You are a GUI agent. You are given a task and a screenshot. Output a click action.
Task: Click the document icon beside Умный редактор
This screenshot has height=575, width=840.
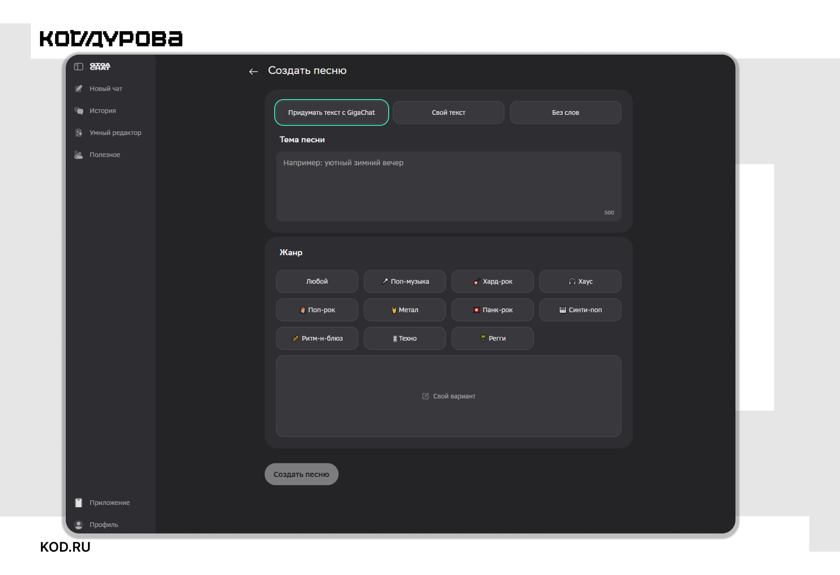[79, 133]
